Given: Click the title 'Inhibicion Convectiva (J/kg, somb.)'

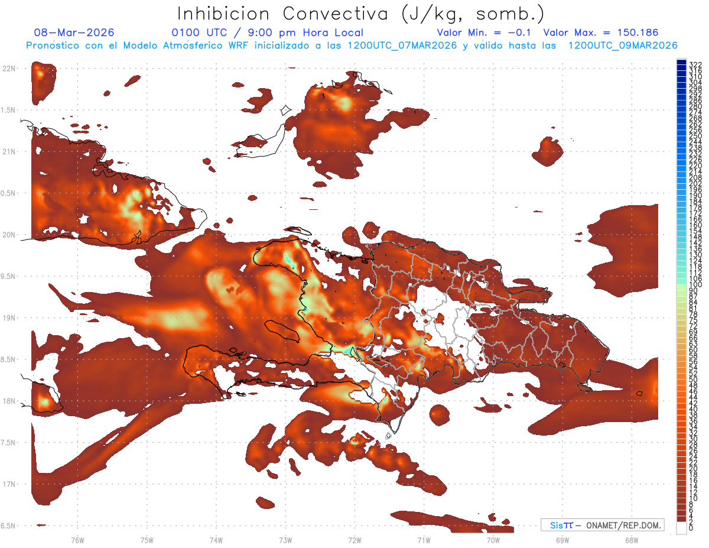Looking at the screenshot, I should 361,14.
